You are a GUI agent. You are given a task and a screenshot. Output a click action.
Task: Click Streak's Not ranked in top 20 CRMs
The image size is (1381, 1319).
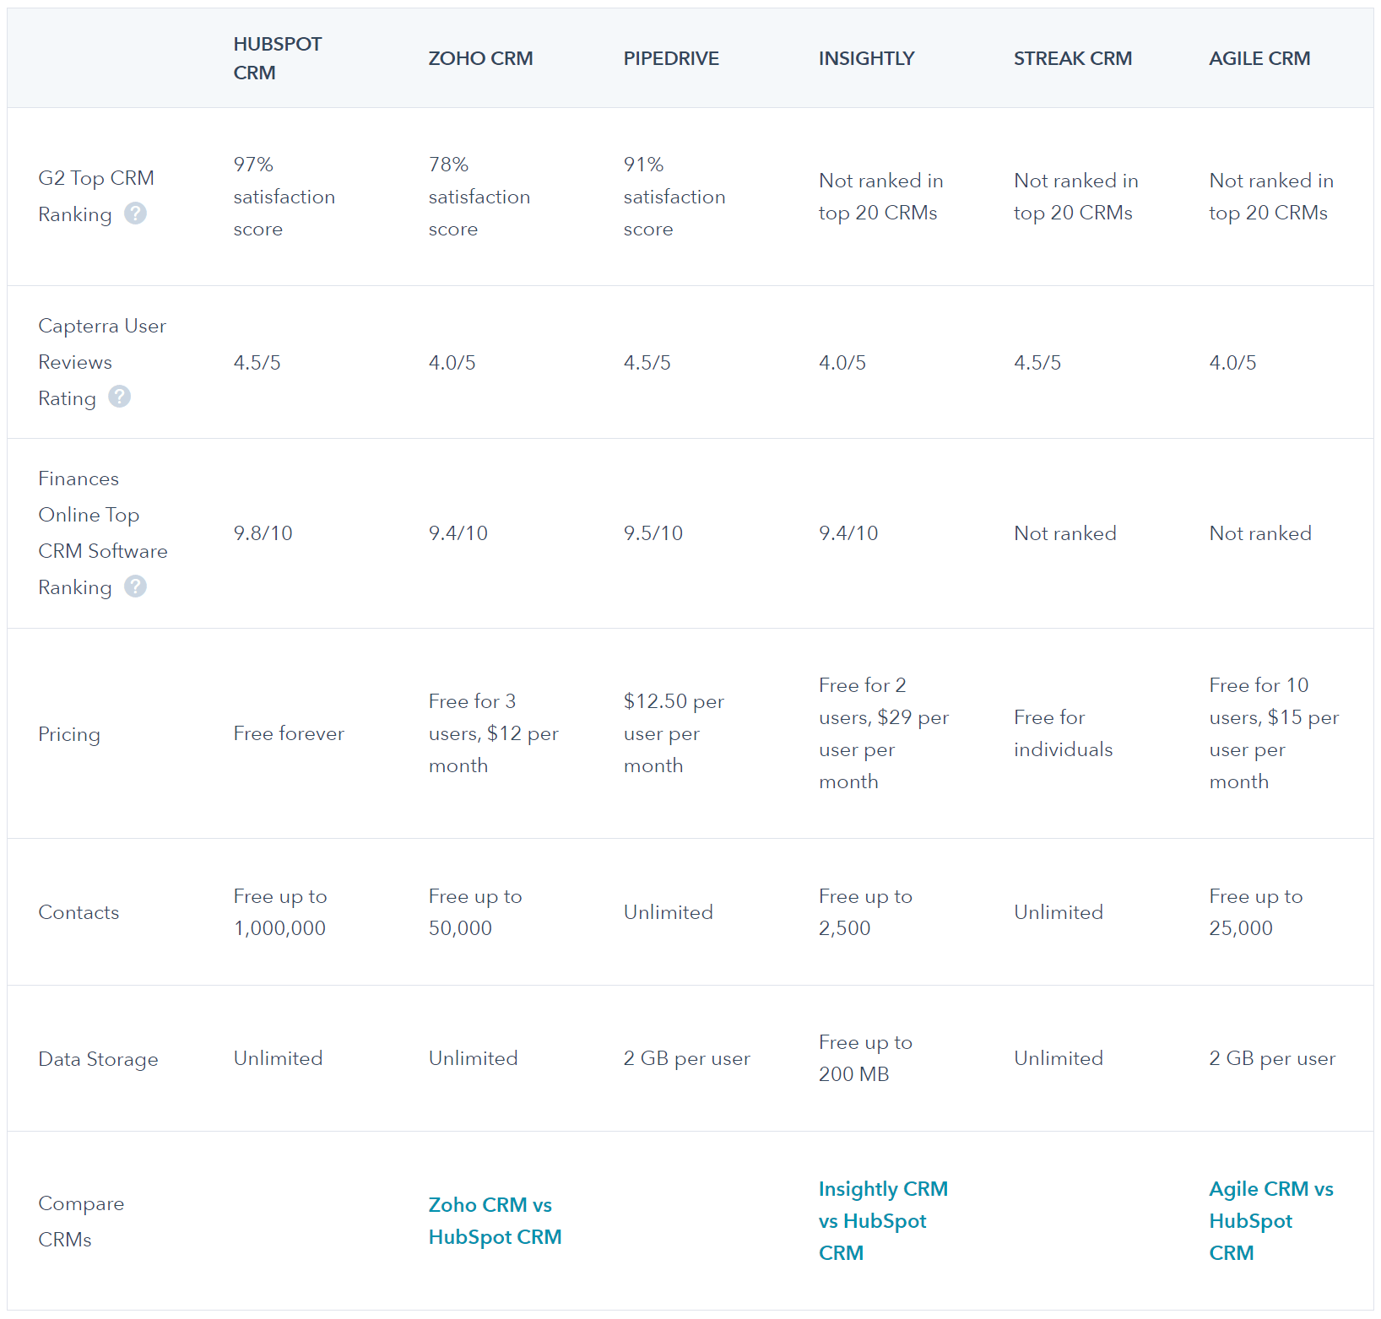click(x=1075, y=196)
